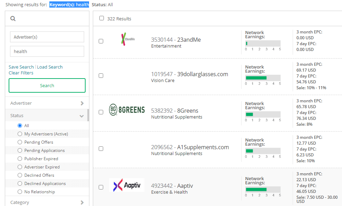This screenshot has width=342, height=206.
Task: Click the green Search button
Action: pyautogui.click(x=47, y=85)
